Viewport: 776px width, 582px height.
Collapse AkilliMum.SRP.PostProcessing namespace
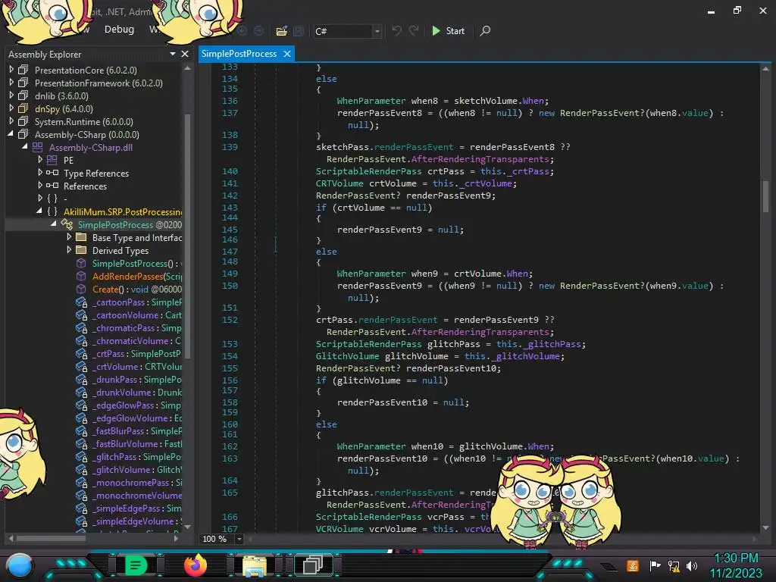(x=39, y=211)
